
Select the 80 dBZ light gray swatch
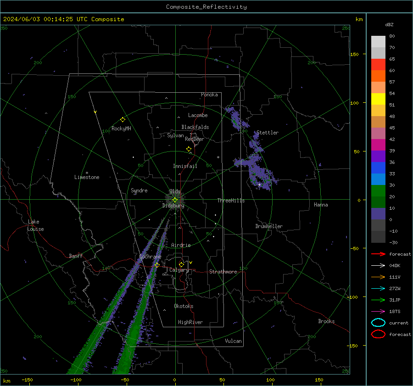(x=378, y=41)
